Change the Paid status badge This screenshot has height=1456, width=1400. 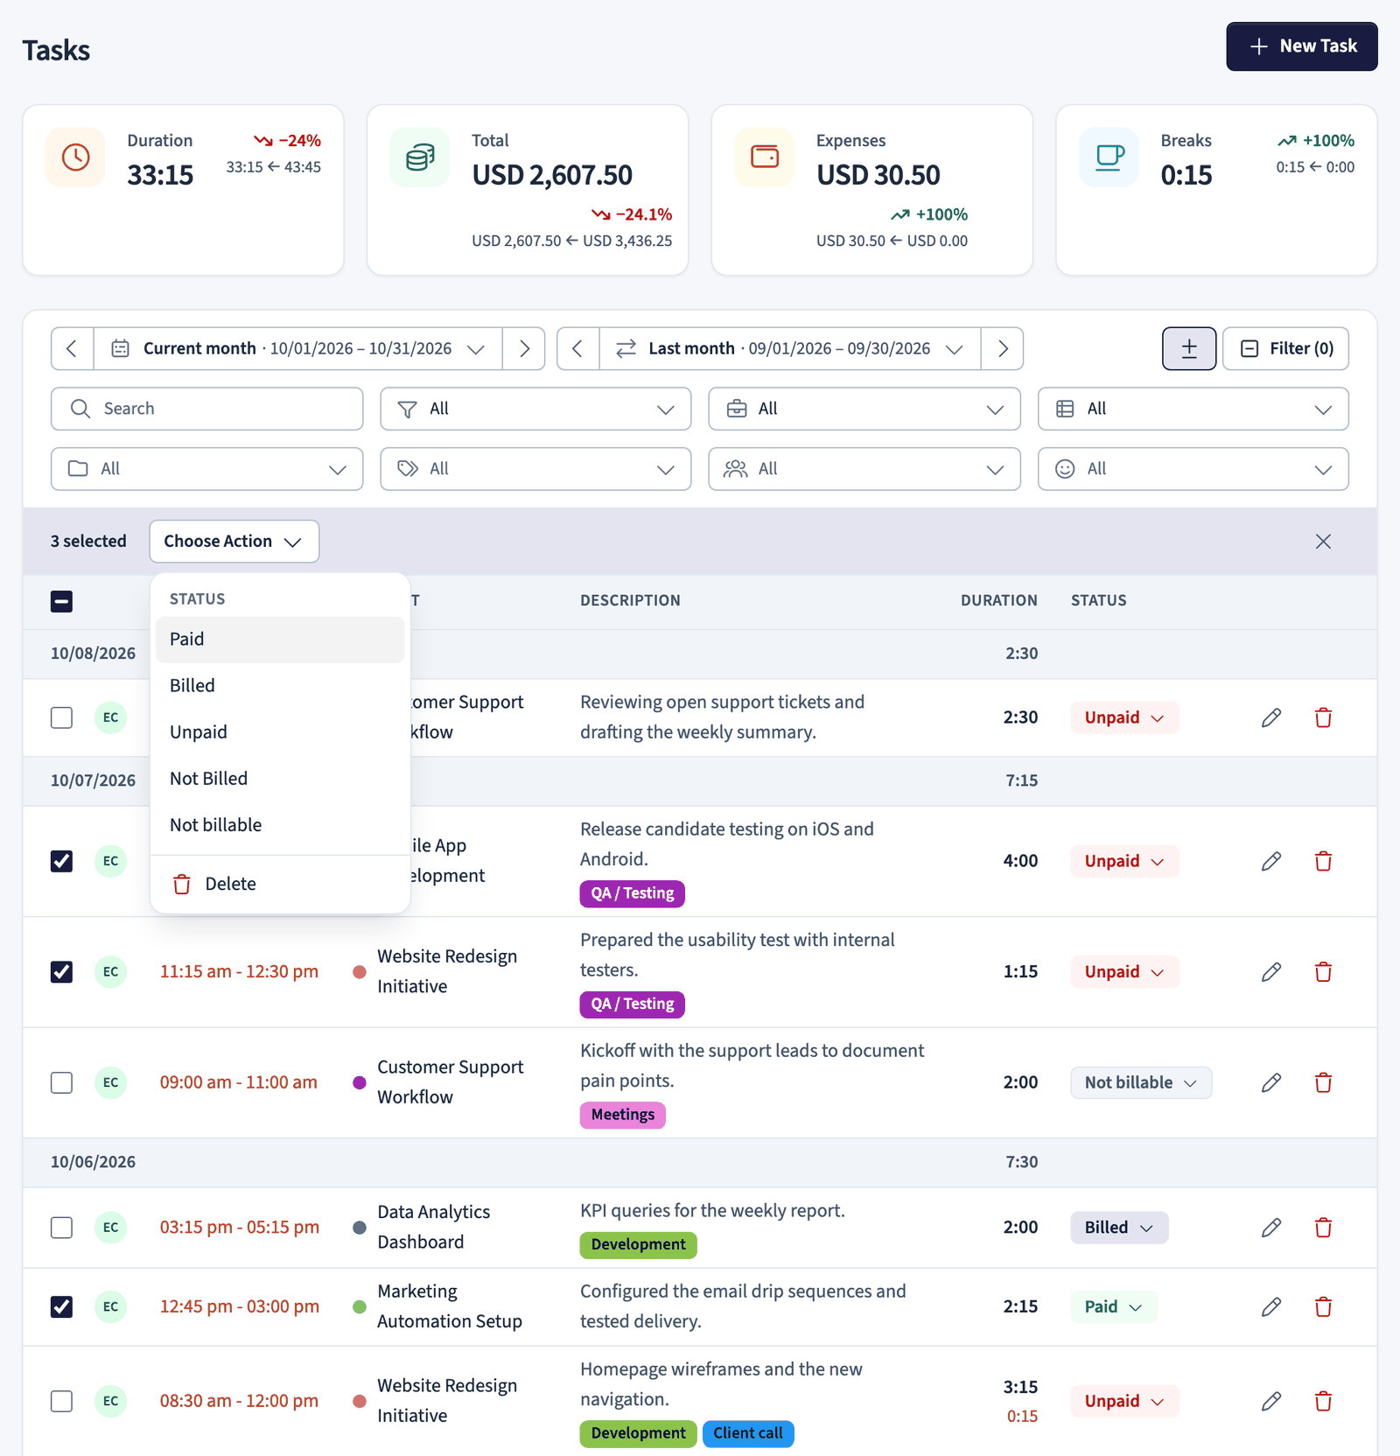1114,1306
